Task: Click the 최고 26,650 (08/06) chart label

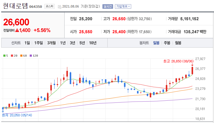Action: tap(178, 61)
